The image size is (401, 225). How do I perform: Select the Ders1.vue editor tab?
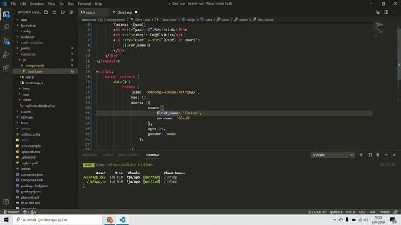tap(125, 12)
